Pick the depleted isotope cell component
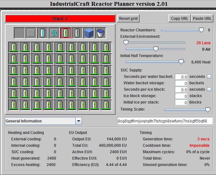Image resolution: width=216 pixels, height=175 pixels. 77,33
